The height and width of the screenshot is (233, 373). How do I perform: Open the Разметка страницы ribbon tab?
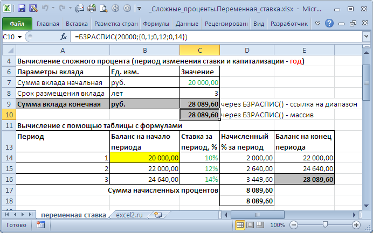[116, 24]
